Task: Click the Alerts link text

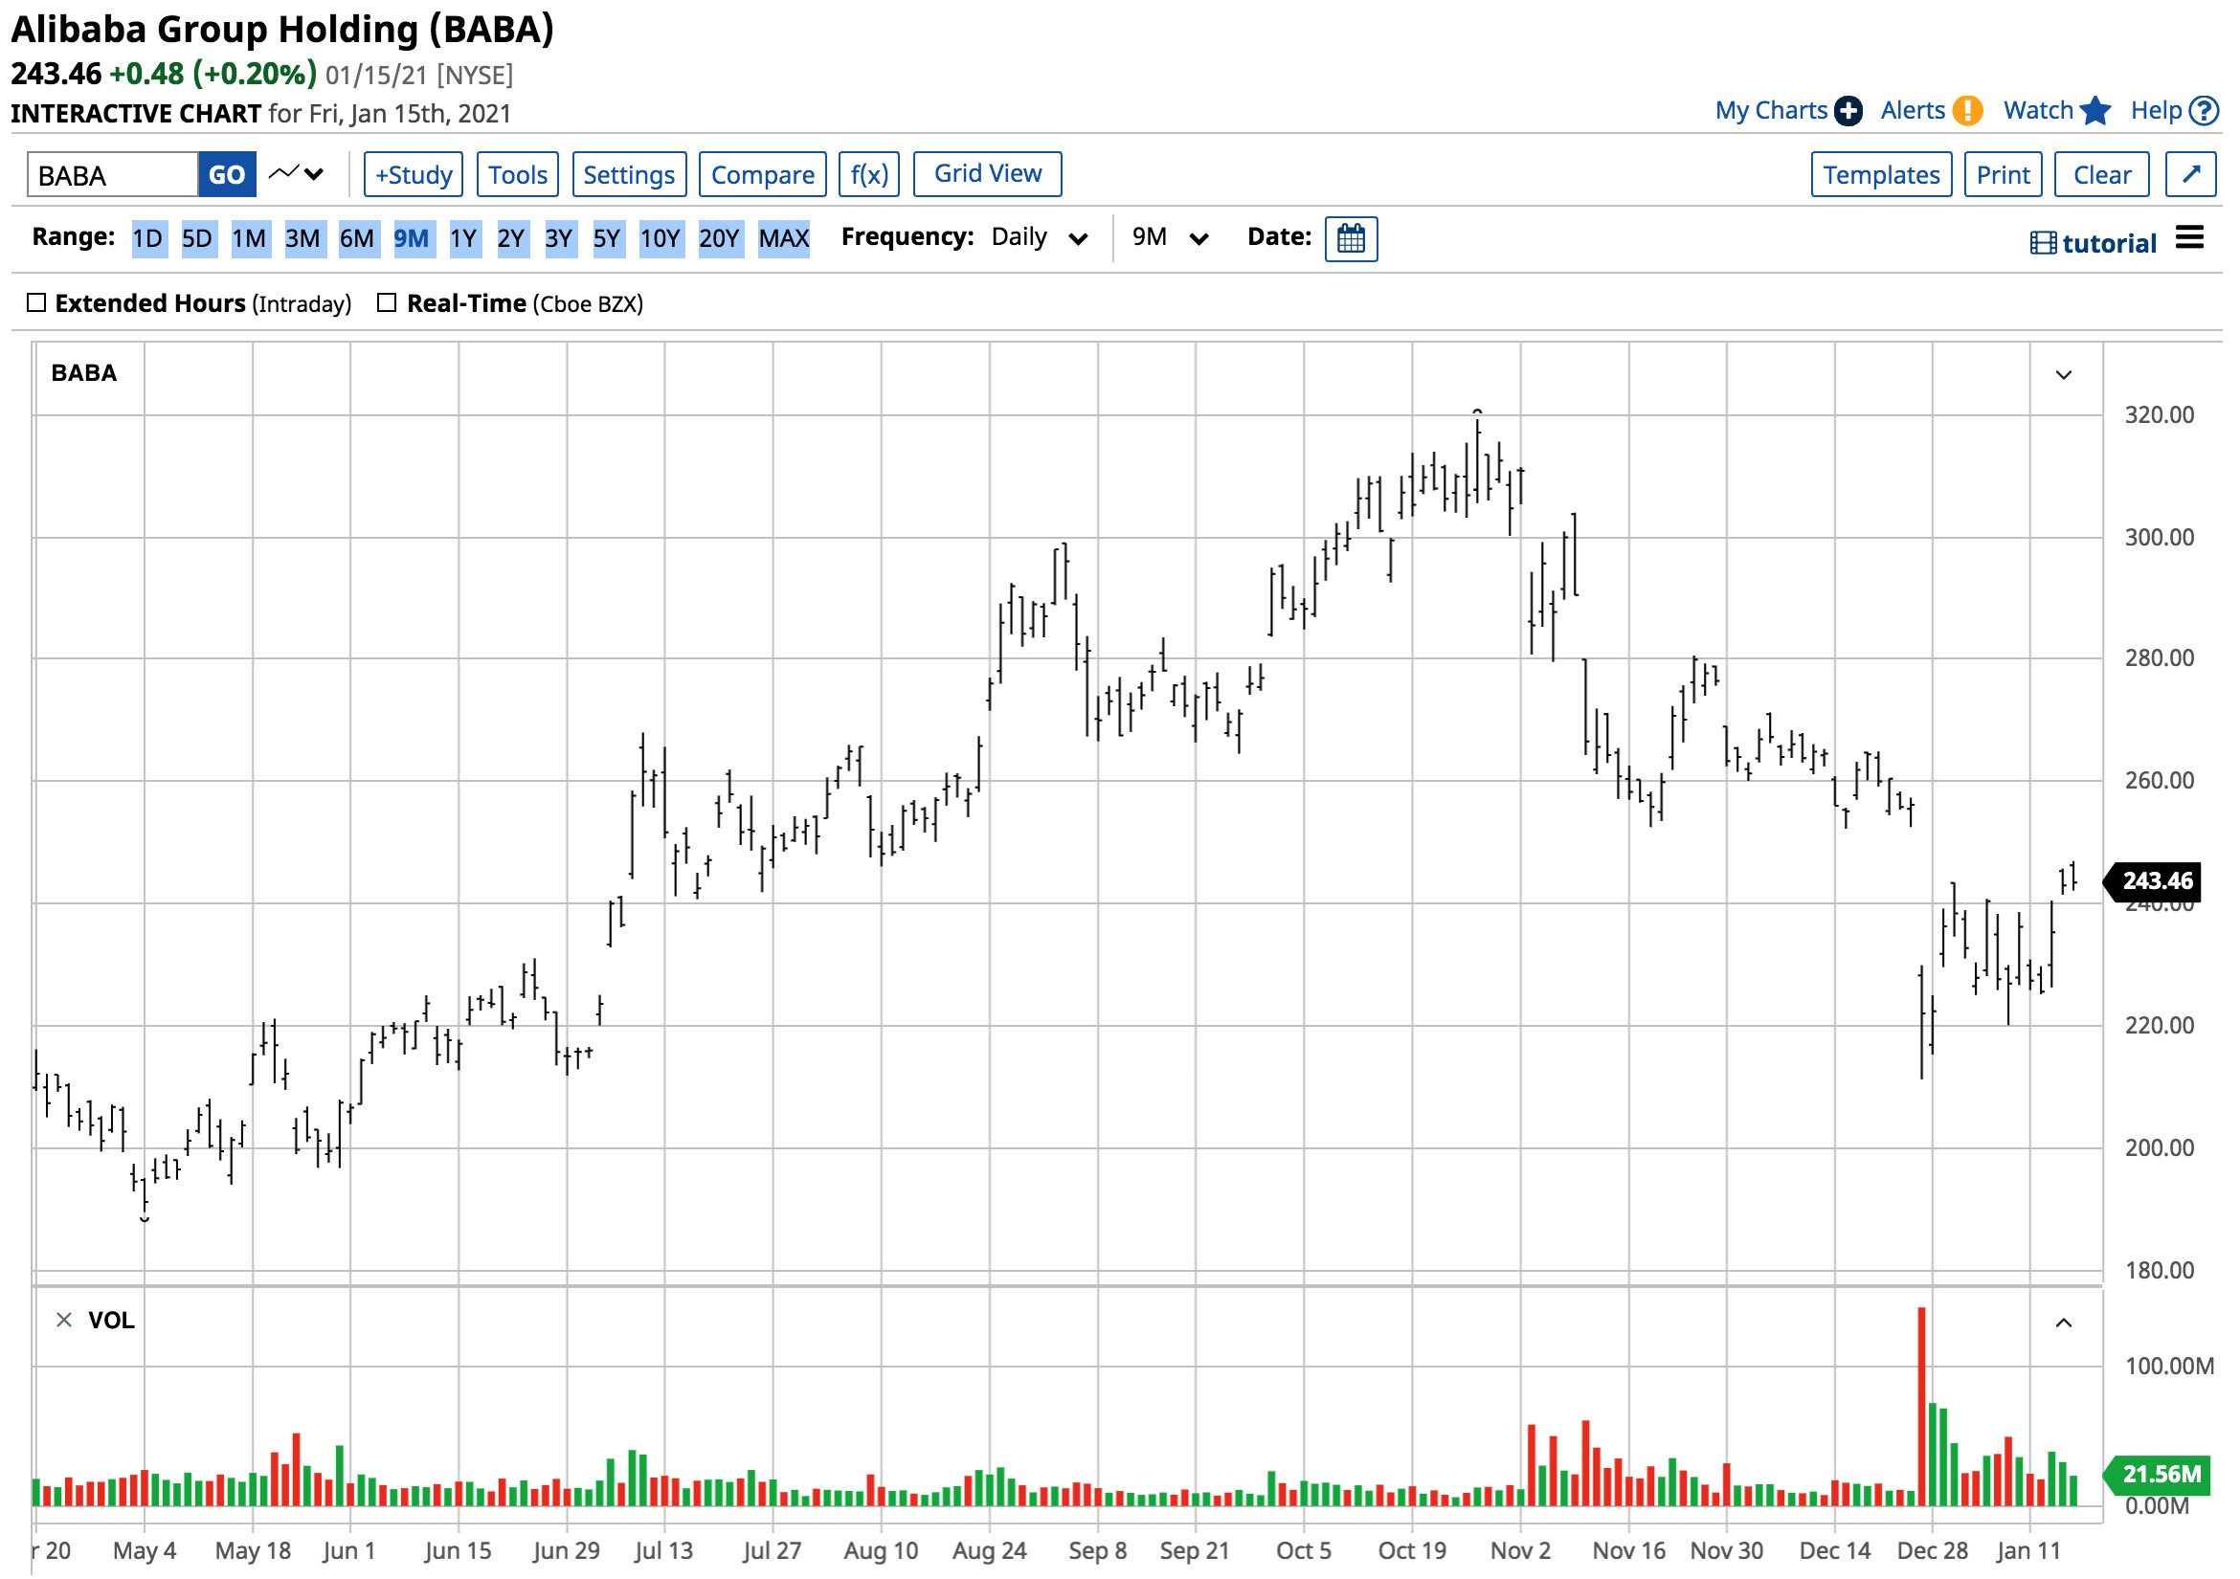Action: 1913,111
